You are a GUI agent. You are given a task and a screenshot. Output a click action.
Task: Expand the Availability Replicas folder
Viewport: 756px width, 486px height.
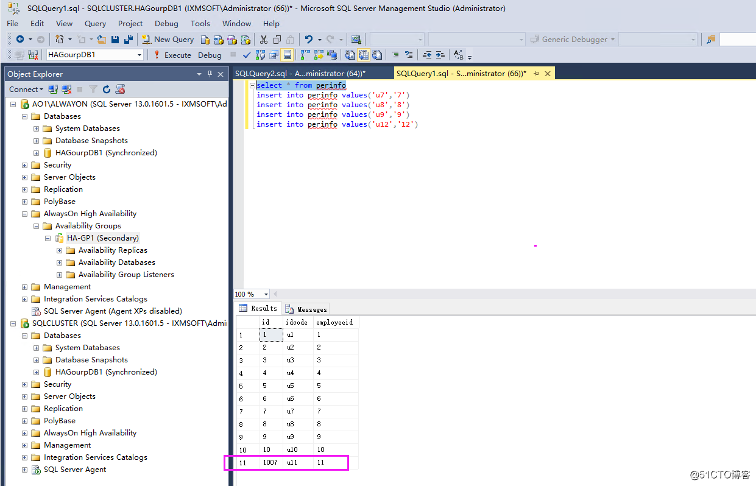[x=60, y=250]
